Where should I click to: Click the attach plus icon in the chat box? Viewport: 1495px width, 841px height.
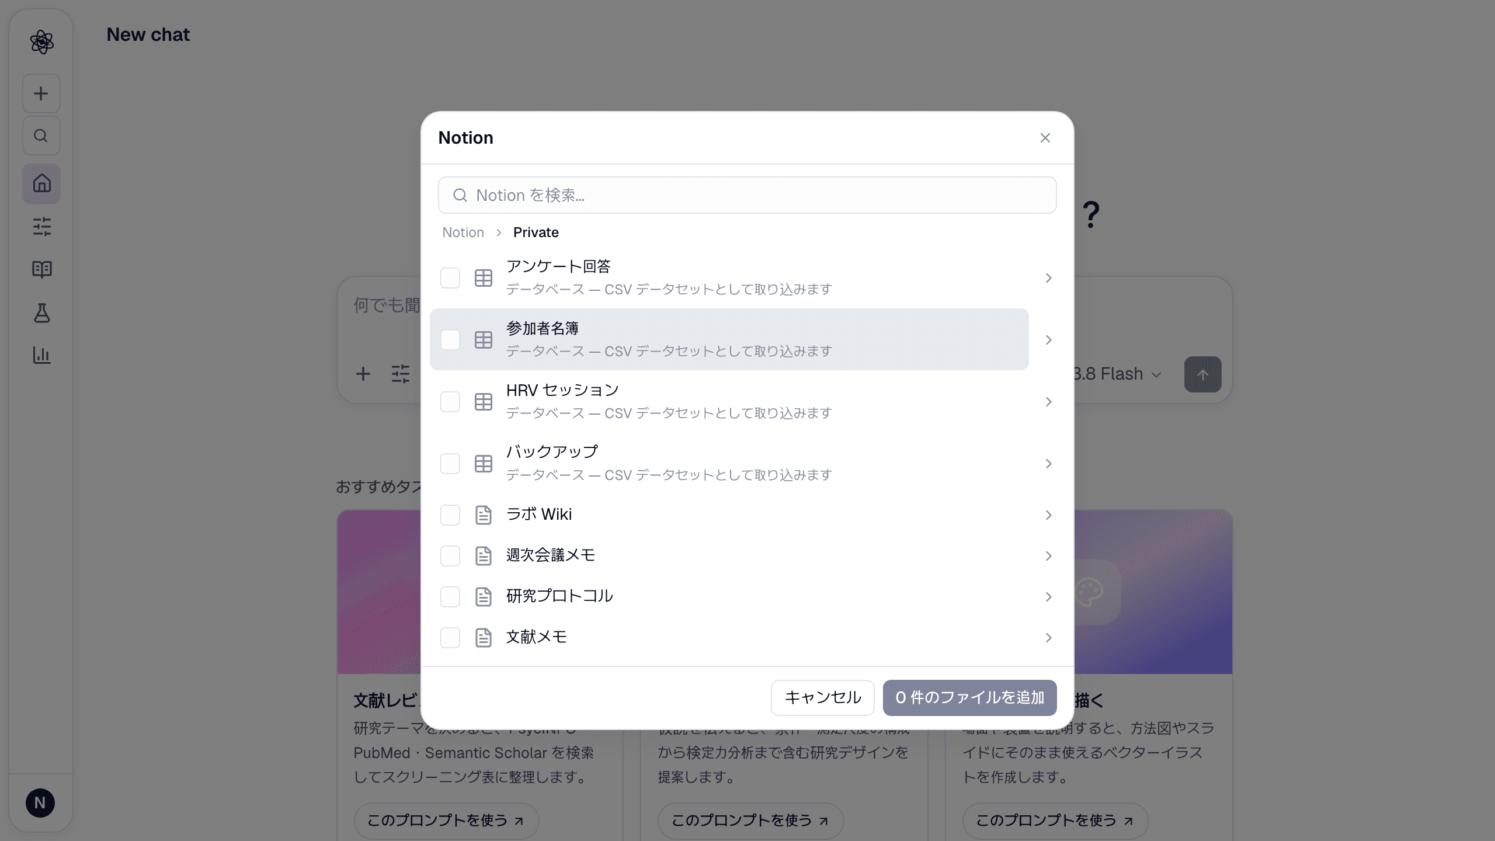(x=363, y=374)
